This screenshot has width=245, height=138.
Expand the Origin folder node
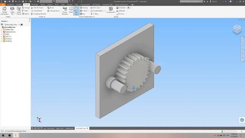[x=2, y=34]
